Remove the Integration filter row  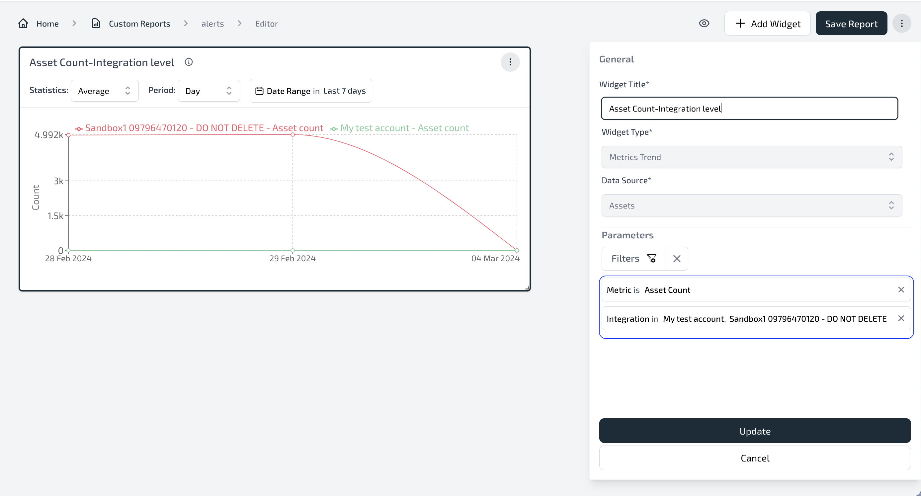click(x=901, y=318)
